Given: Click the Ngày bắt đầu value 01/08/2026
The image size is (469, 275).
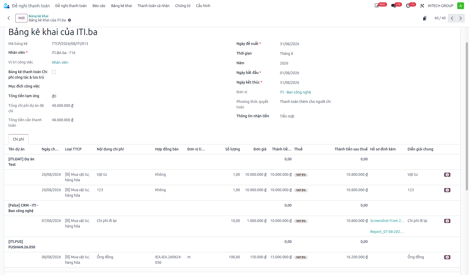Looking at the screenshot, I should pos(289,73).
